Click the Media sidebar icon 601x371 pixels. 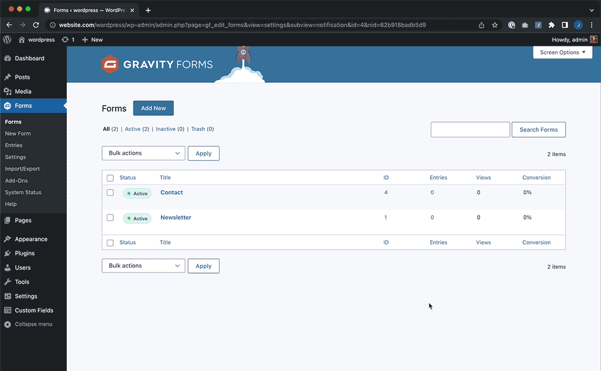(7, 91)
